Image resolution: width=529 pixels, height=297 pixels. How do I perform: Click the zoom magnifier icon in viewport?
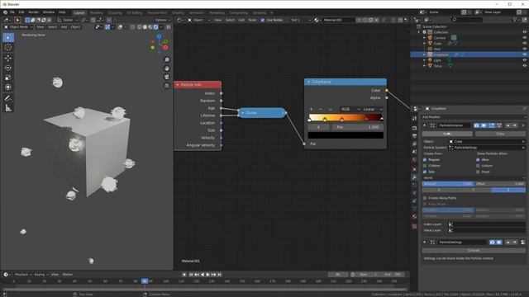[x=167, y=59]
